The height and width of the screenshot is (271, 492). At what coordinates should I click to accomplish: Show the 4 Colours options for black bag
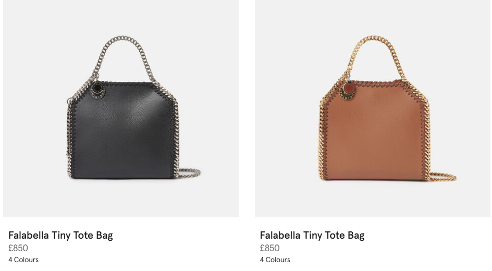click(23, 260)
